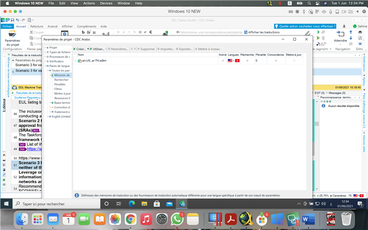Image resolution: width=368 pixels, height=230 pixels.
Task: Expand the Types de fichiers tree node
Action: pyautogui.click(x=45, y=52)
